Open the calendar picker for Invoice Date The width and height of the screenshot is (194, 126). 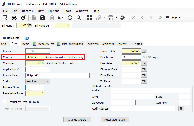144,51
